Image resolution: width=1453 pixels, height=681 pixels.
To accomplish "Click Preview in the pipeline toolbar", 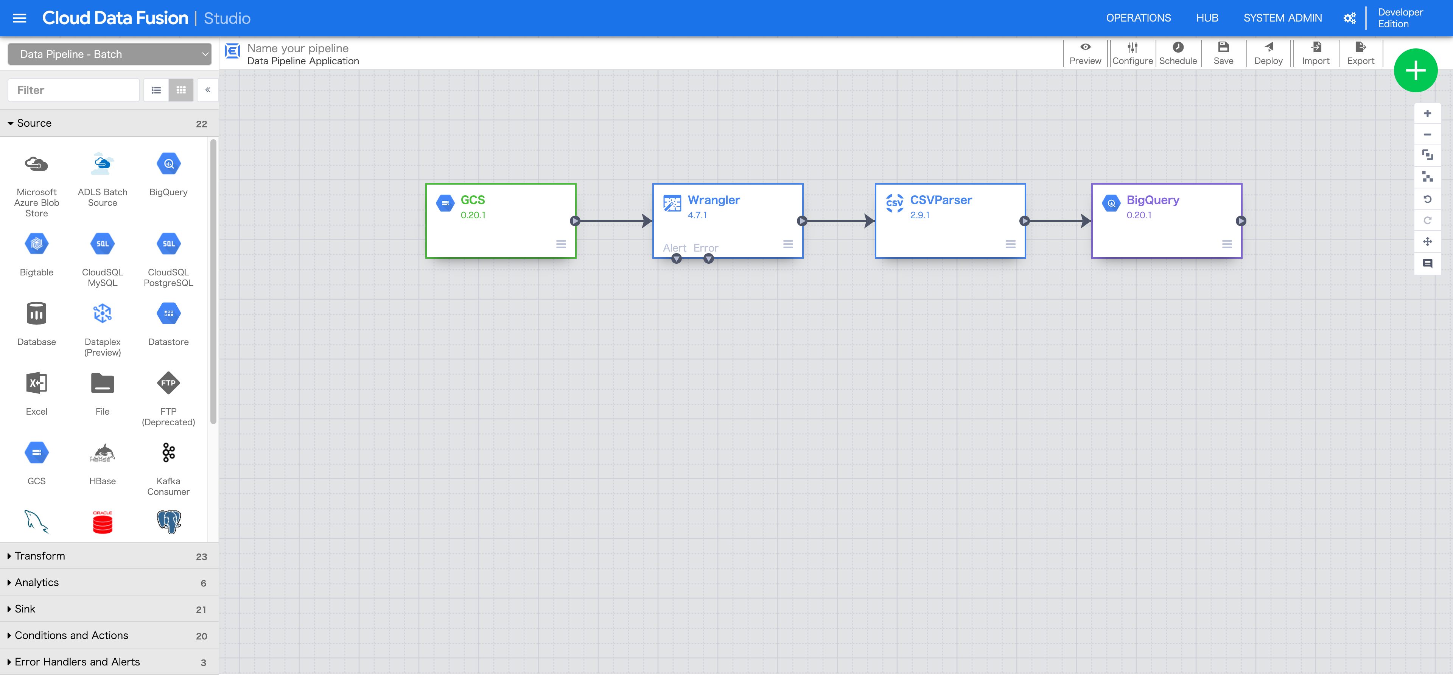I will pos(1085,54).
